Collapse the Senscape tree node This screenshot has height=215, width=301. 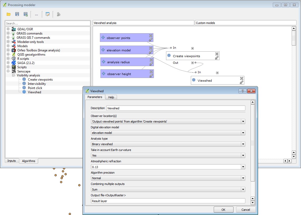(8, 71)
